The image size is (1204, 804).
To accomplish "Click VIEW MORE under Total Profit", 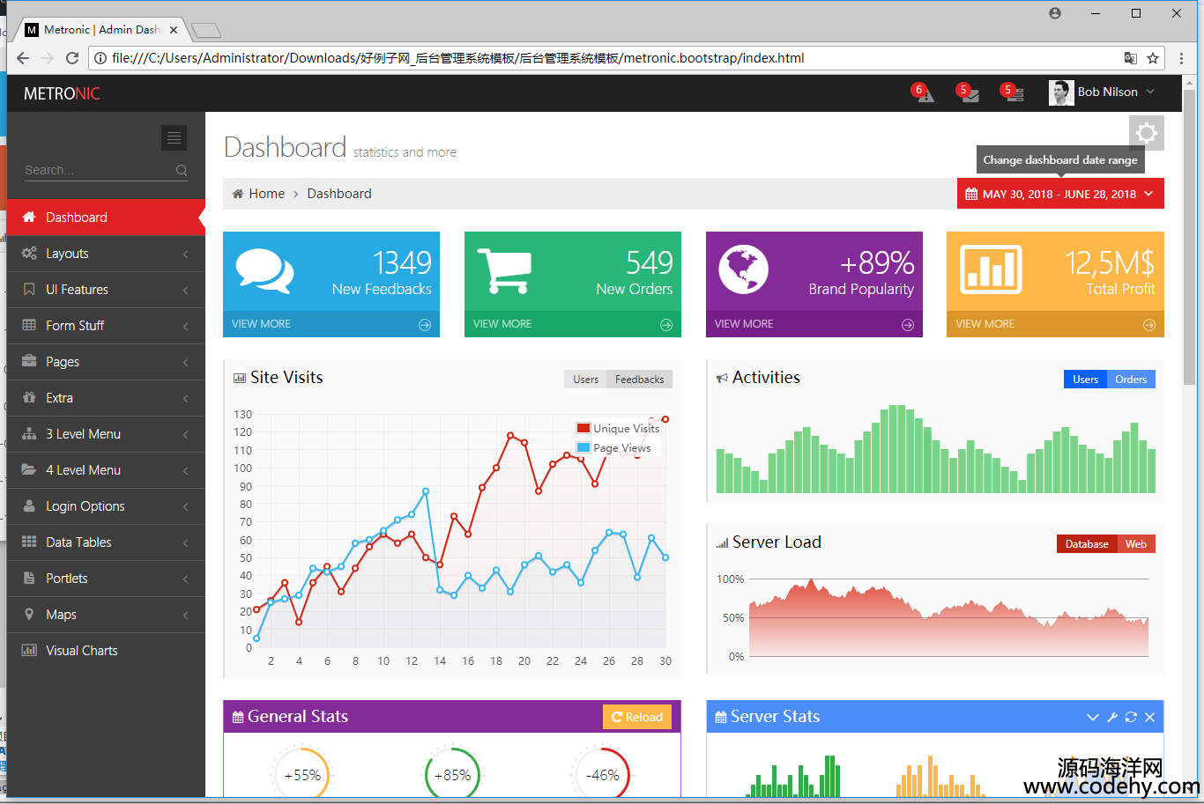I will tap(985, 324).
